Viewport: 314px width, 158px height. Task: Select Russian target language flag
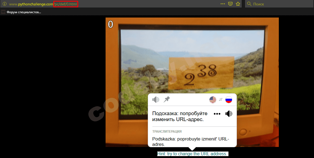click(229, 100)
